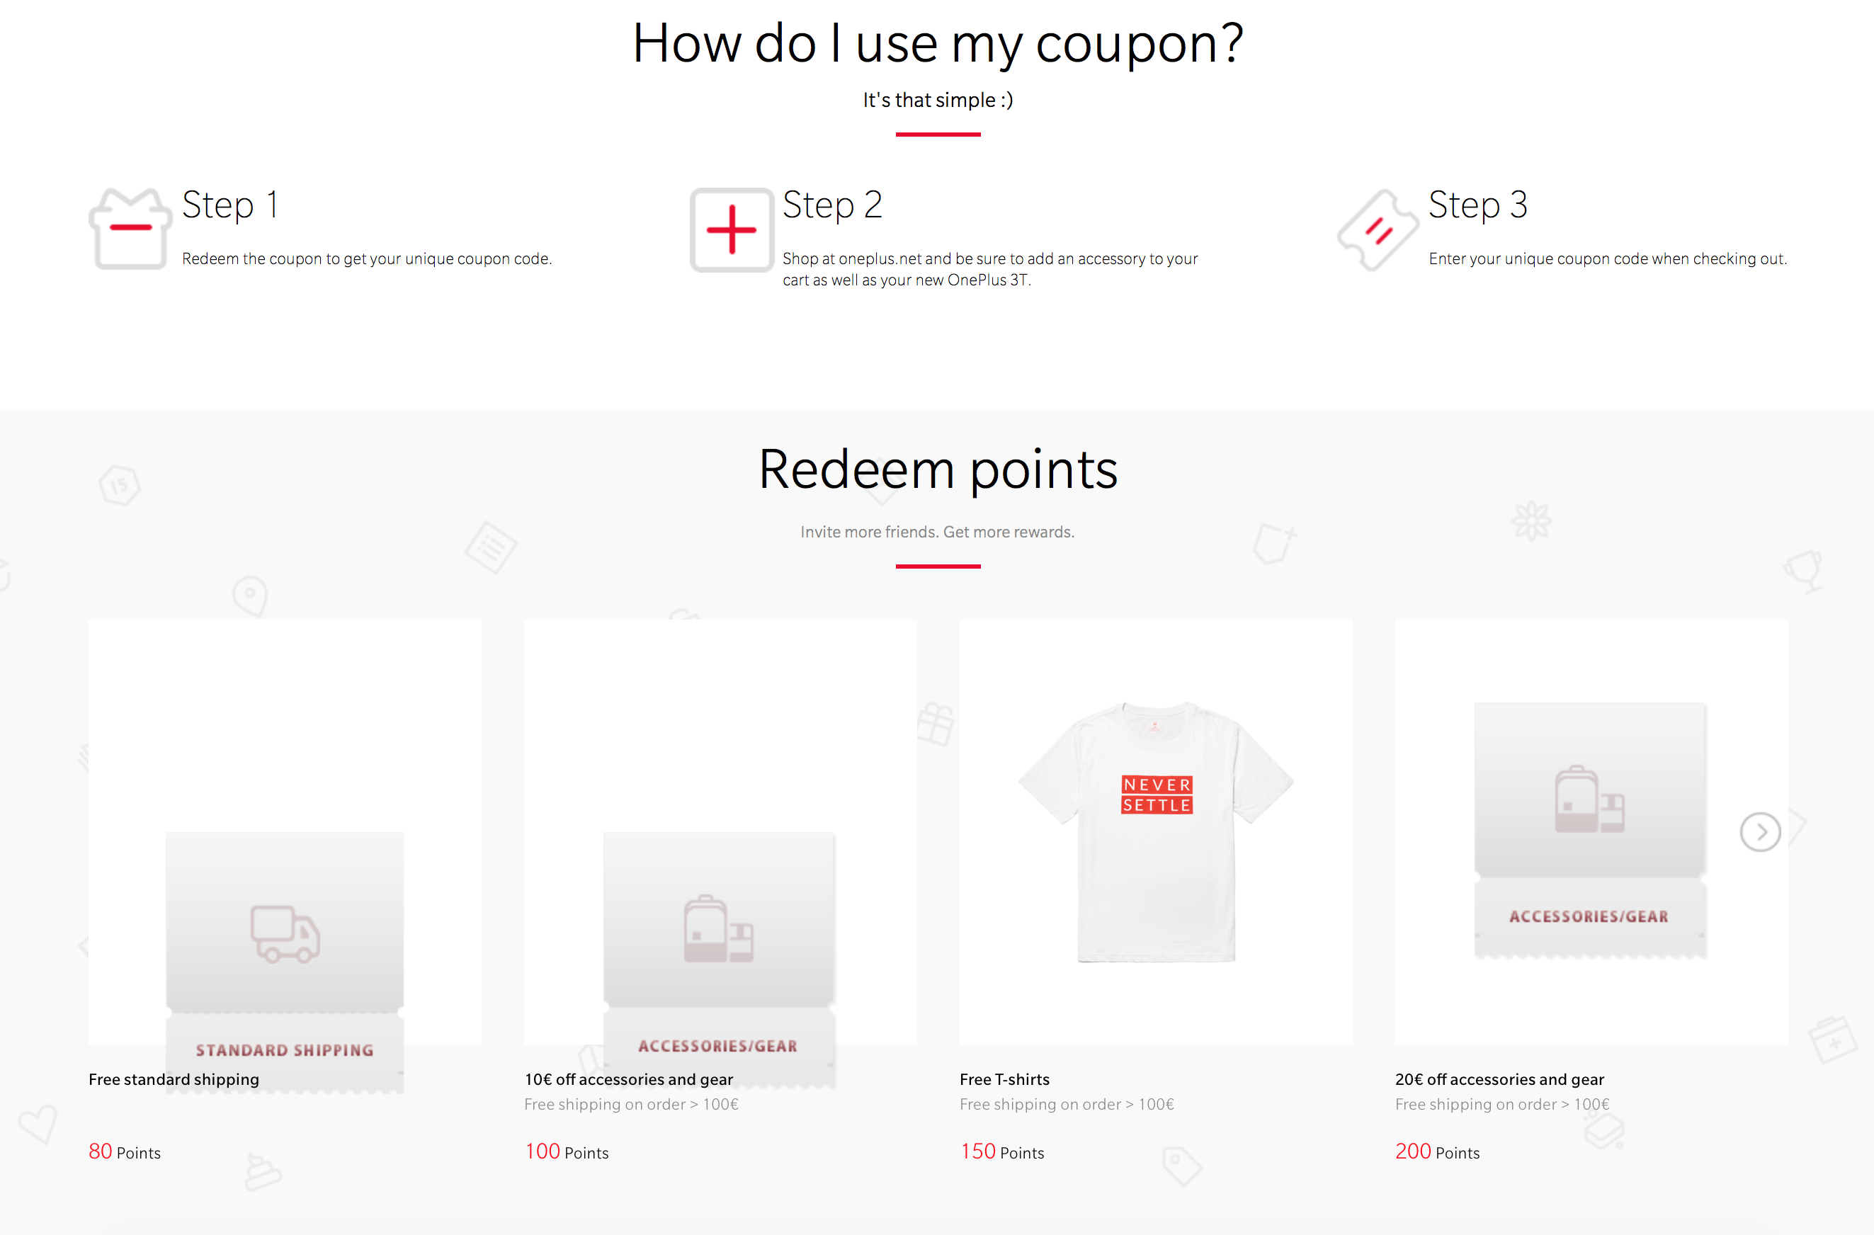Click the backpack icon on 20€ coupon
1874x1235 pixels.
click(1589, 799)
